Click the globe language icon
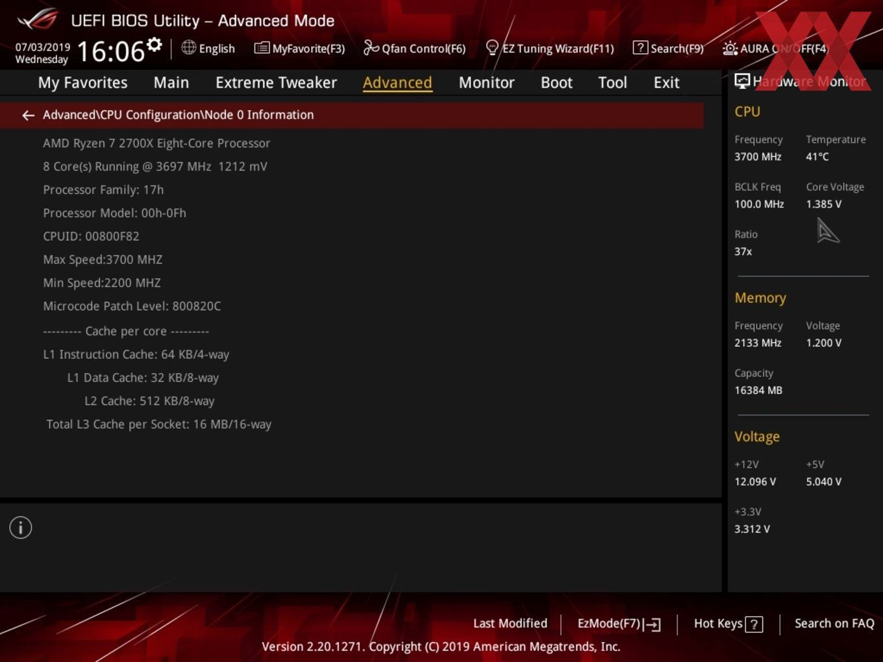The image size is (883, 662). (x=188, y=47)
